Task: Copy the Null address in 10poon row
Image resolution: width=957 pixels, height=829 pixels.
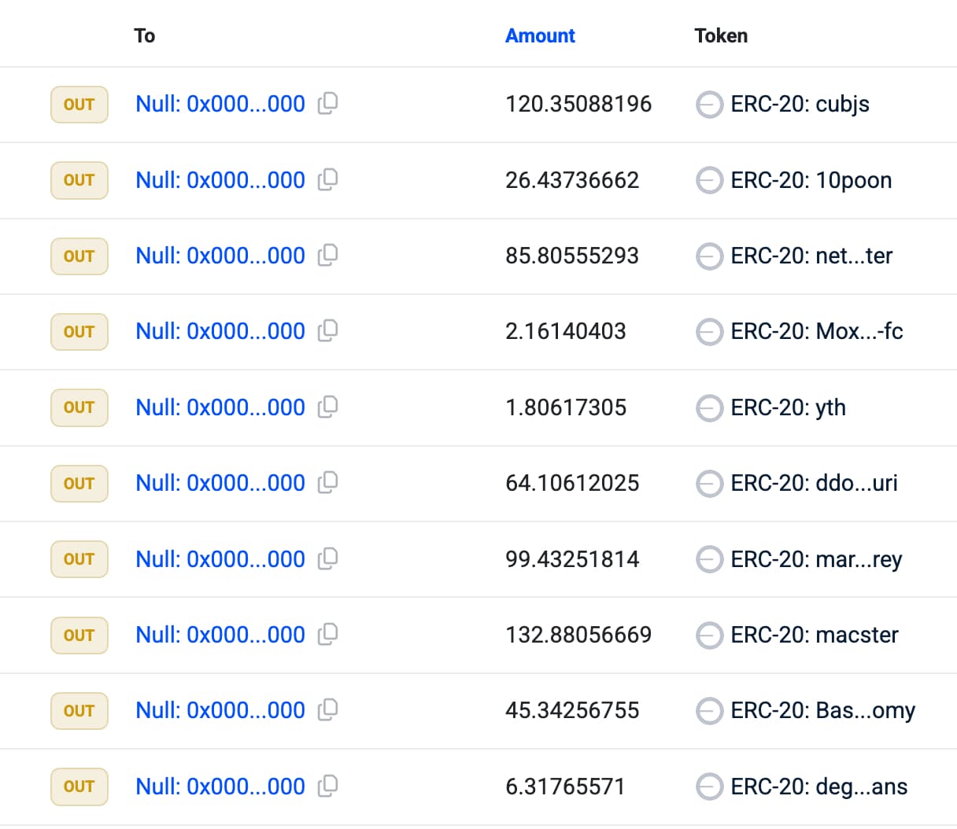Action: click(x=327, y=180)
